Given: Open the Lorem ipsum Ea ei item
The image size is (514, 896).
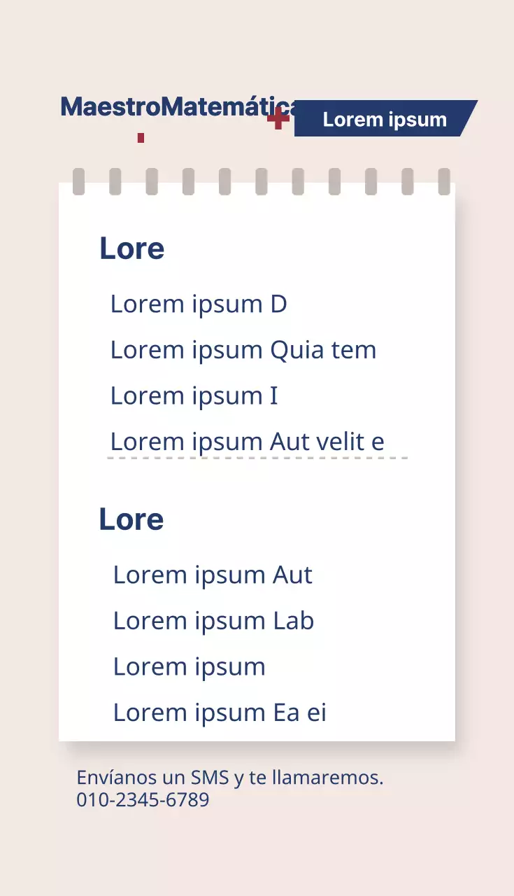Looking at the screenshot, I should point(220,713).
